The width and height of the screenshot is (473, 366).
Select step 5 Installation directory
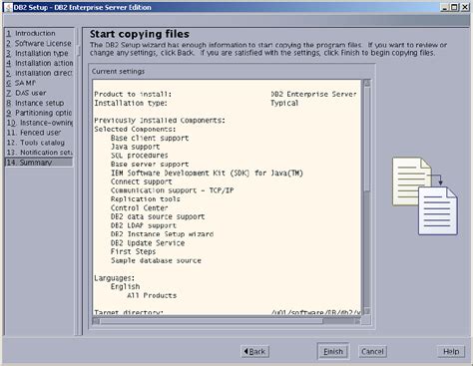click(39, 73)
